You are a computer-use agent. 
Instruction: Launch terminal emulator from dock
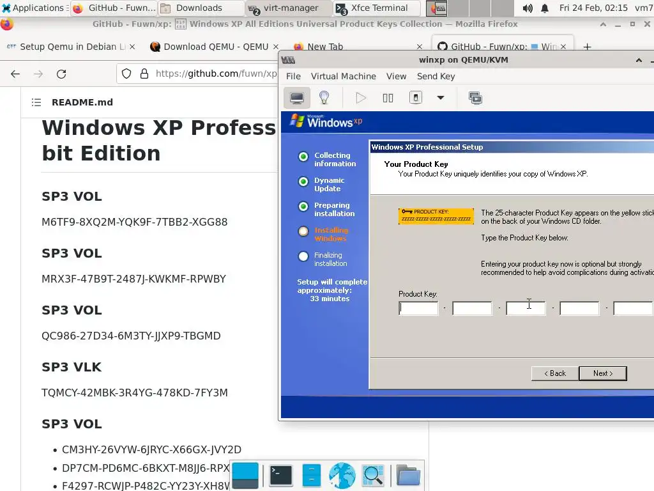coord(281,476)
